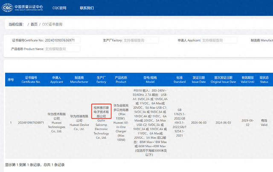Screen dimensions: 273x172
Task: Click the Manufacturer column header
Action: click(79, 80)
